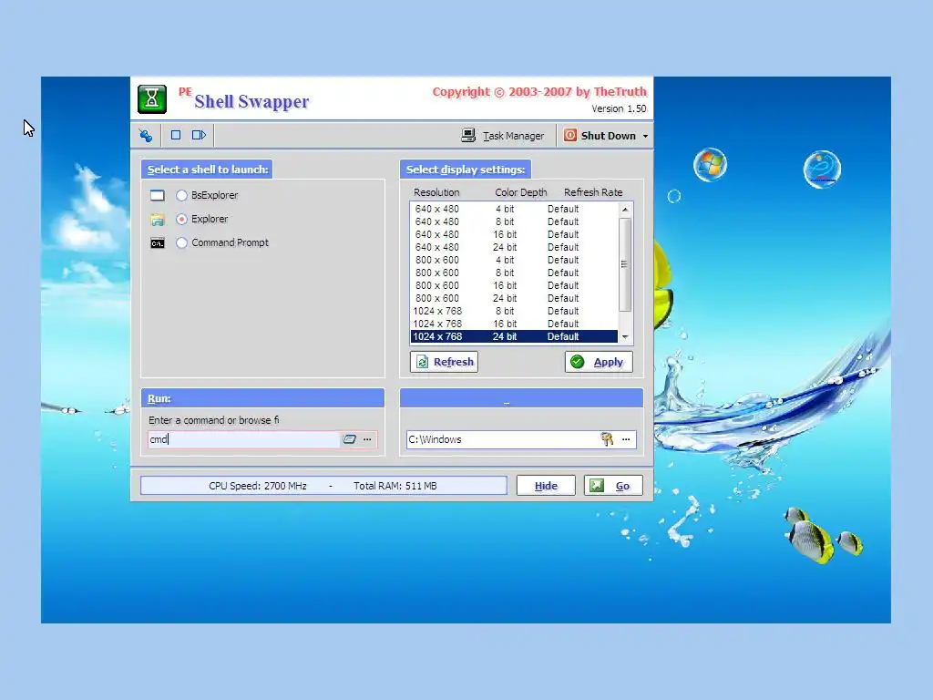Click the Explorer folder icon

point(157,220)
